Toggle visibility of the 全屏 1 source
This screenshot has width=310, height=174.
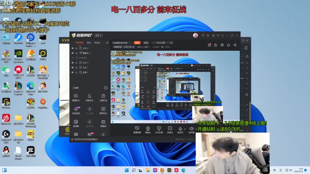(x=72, y=72)
